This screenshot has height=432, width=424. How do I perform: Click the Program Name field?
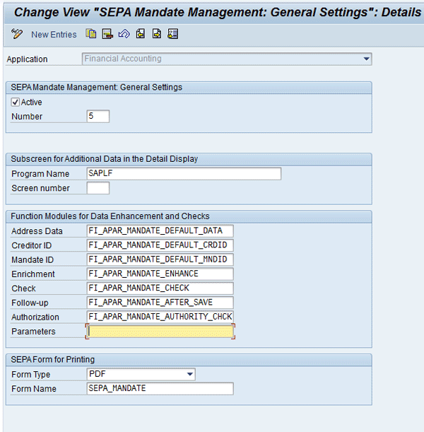[x=183, y=174]
